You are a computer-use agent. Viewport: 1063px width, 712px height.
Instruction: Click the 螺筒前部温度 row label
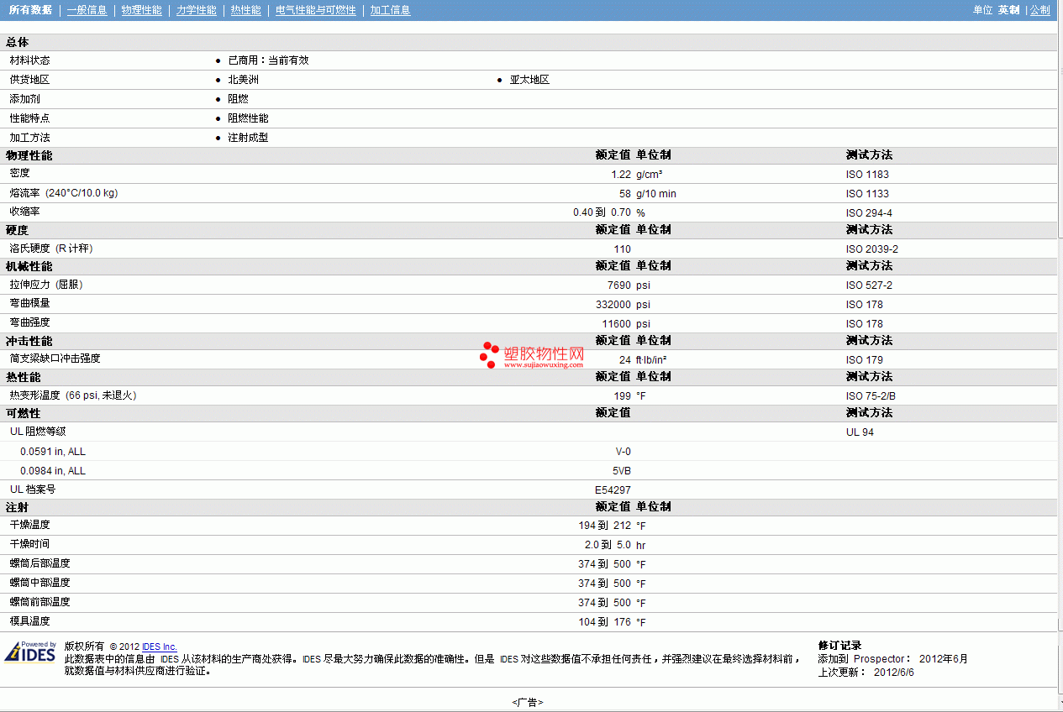click(x=39, y=602)
